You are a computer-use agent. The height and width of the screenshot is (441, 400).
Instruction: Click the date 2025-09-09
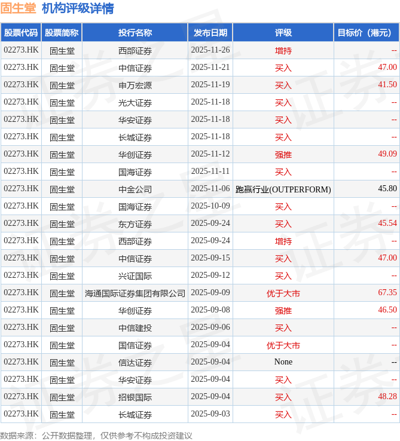210,292
